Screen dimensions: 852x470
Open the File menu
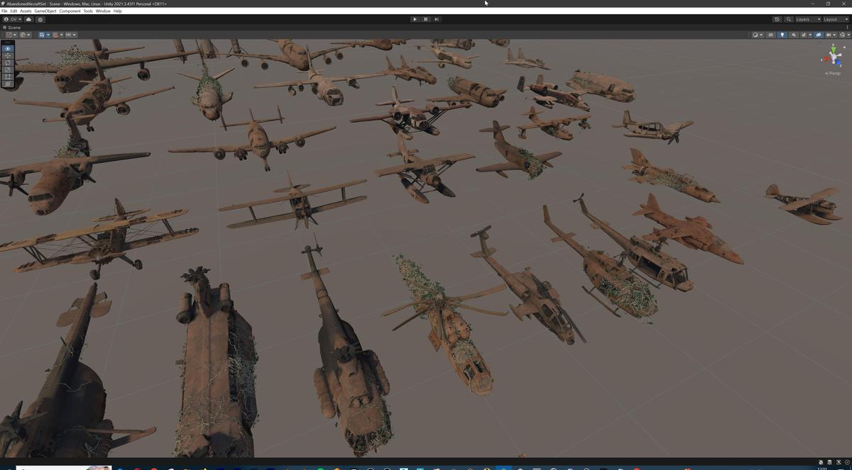coord(4,11)
